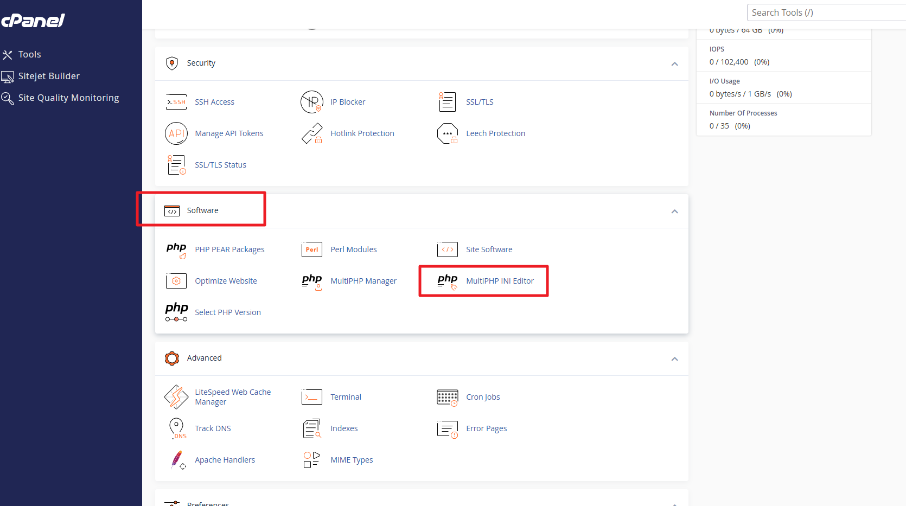Click the Error Pages icon
The width and height of the screenshot is (906, 506).
coord(448,429)
